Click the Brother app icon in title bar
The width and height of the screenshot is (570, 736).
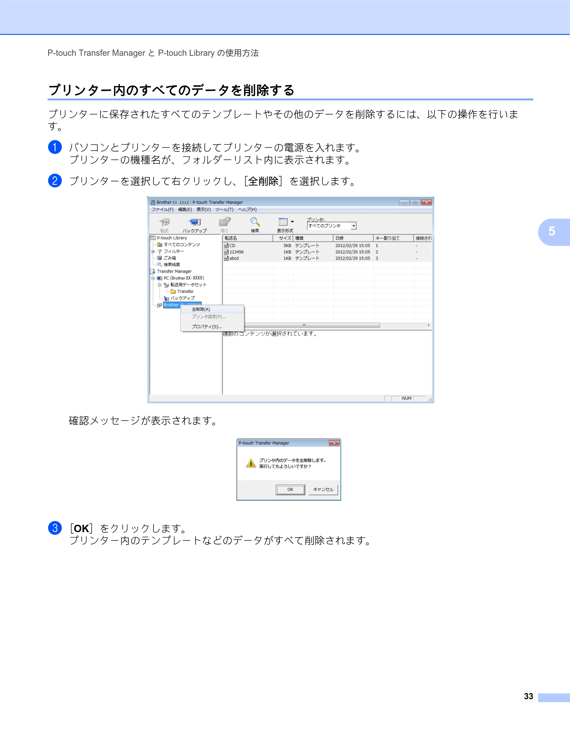pos(153,202)
